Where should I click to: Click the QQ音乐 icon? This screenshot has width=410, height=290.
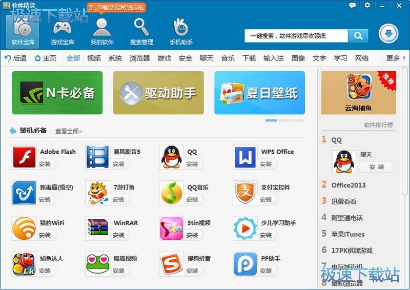(x=171, y=193)
